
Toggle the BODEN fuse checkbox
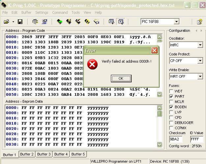tap(171, 107)
